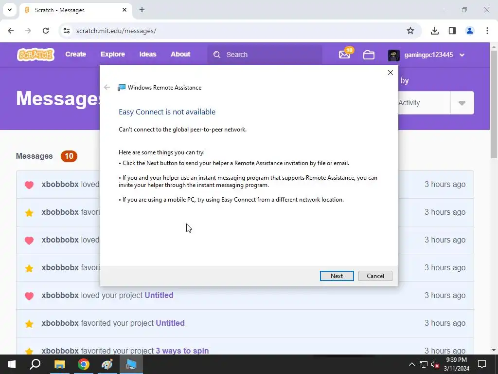Click the Scratch search field
Image resolution: width=498 pixels, height=374 pixels.
pyautogui.click(x=265, y=55)
